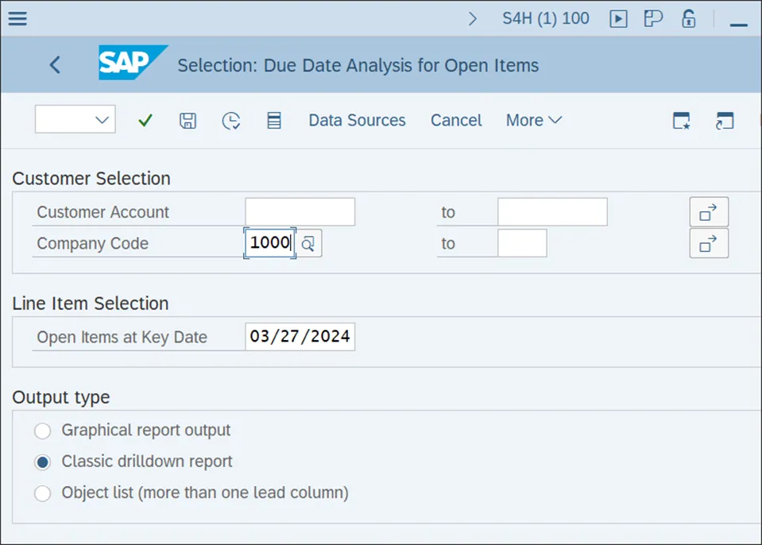This screenshot has height=545, width=762.
Task: Click the save variant disk icon
Action: tap(188, 121)
